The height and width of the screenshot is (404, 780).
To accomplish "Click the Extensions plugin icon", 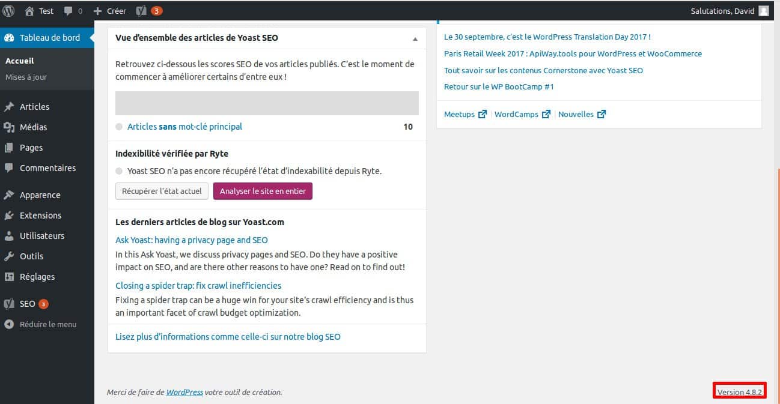I will (10, 215).
